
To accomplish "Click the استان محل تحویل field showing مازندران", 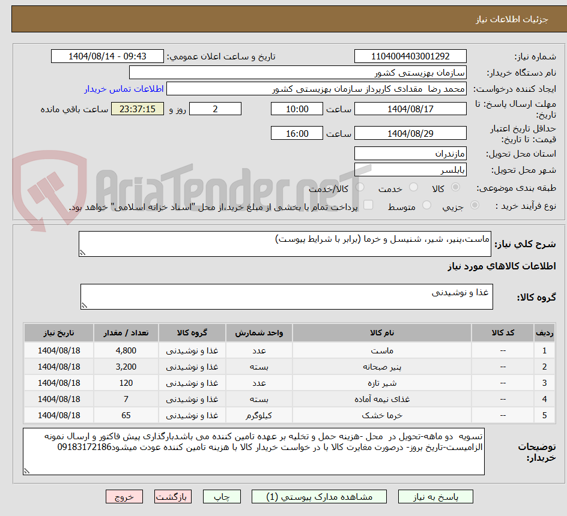I will click(410, 153).
